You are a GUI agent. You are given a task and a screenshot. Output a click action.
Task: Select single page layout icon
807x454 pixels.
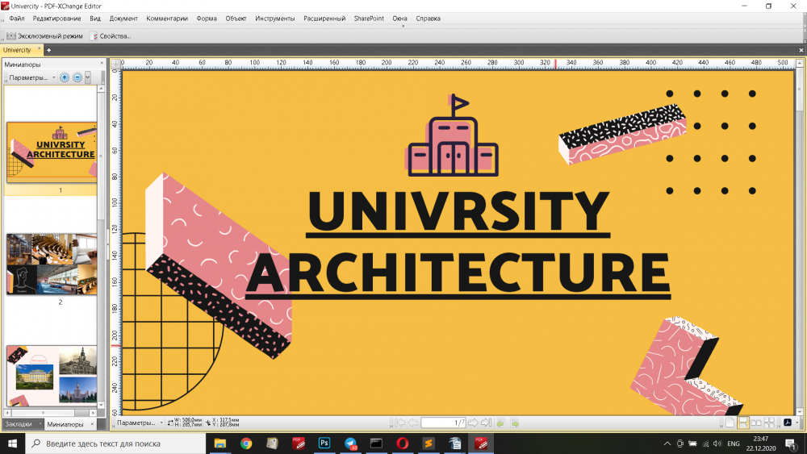[x=730, y=423]
